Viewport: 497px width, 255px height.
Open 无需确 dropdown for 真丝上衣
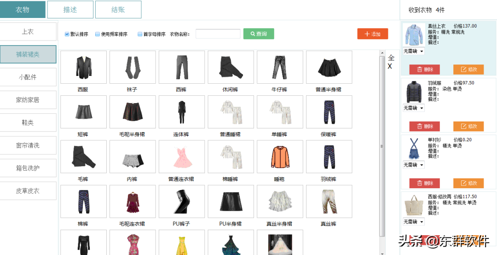(x=414, y=51)
